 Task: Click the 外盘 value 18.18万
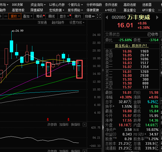pyautogui.click(x=125, y=125)
